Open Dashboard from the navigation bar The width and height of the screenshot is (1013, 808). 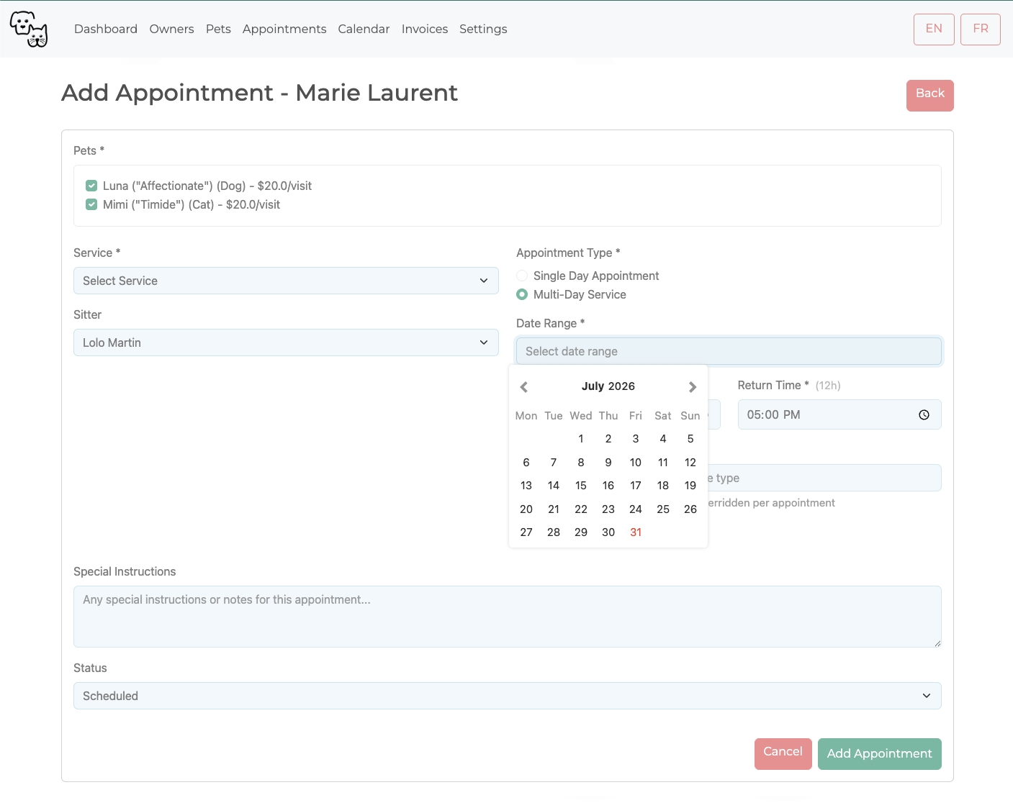click(106, 29)
